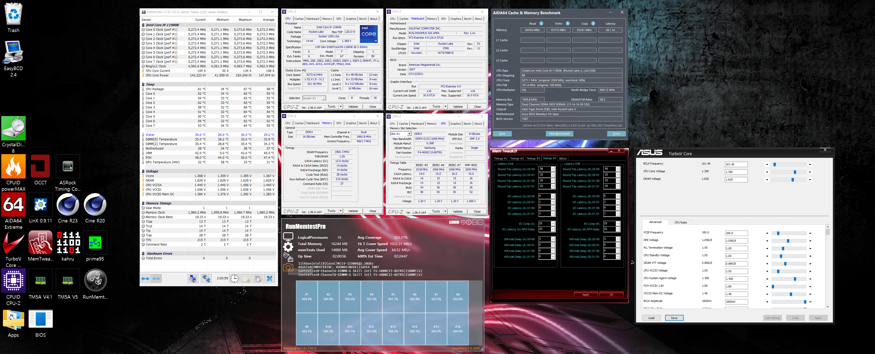This screenshot has width=875, height=354.
Task: Open HWiNFO network monitors icon
Action: pos(206,278)
